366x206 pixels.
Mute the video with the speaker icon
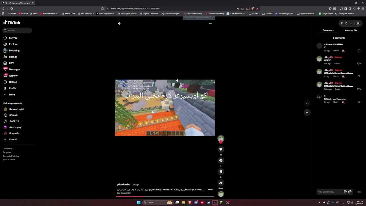(x=119, y=23)
